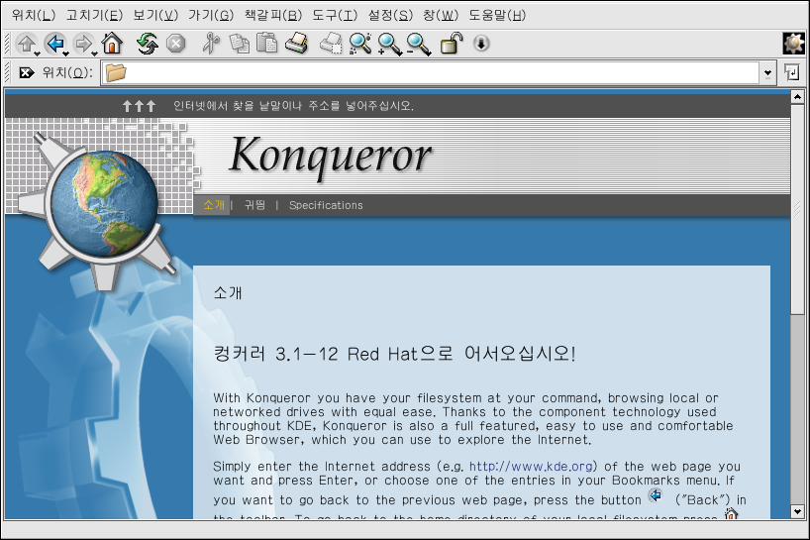
Task: Click the vertical scrollbar down arrow
Action: coord(798,511)
